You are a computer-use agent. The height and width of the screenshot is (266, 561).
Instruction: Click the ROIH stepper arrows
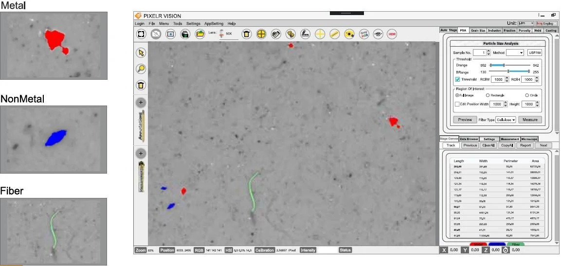(x=536, y=79)
